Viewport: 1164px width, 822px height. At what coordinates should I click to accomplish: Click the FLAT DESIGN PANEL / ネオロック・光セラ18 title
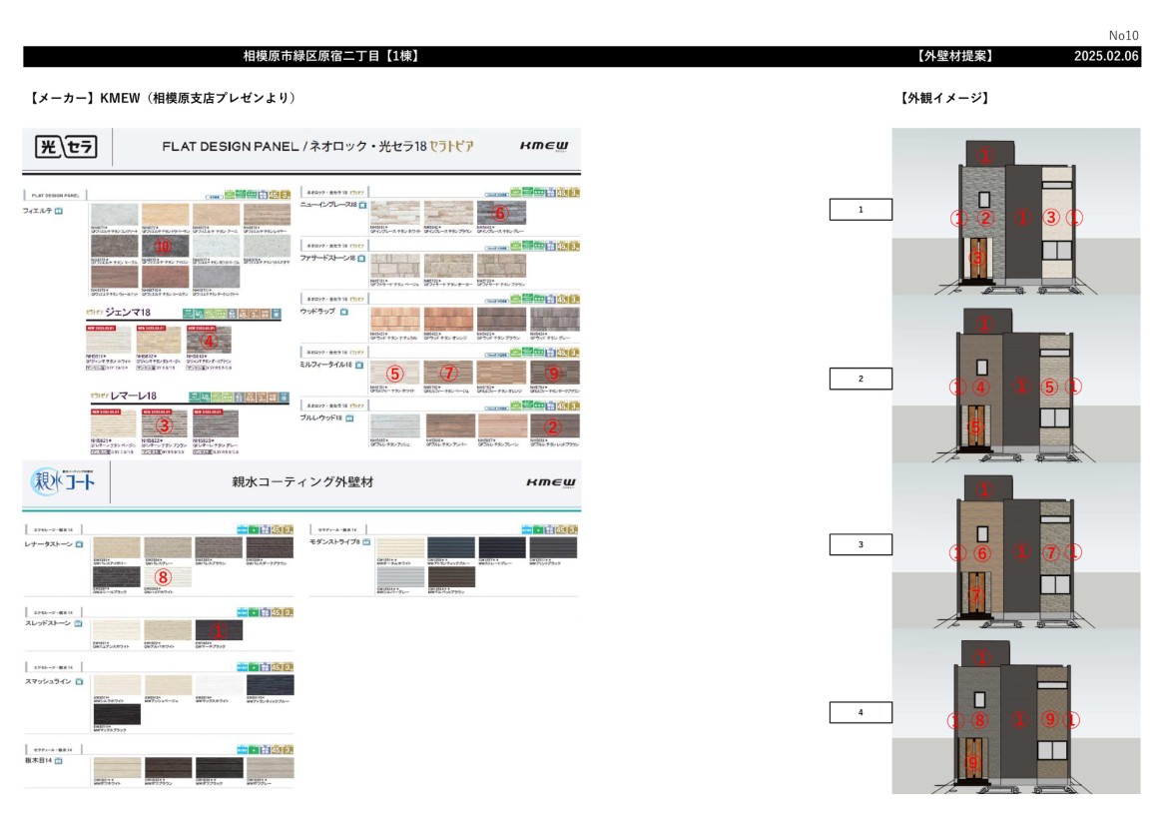pyautogui.click(x=317, y=146)
